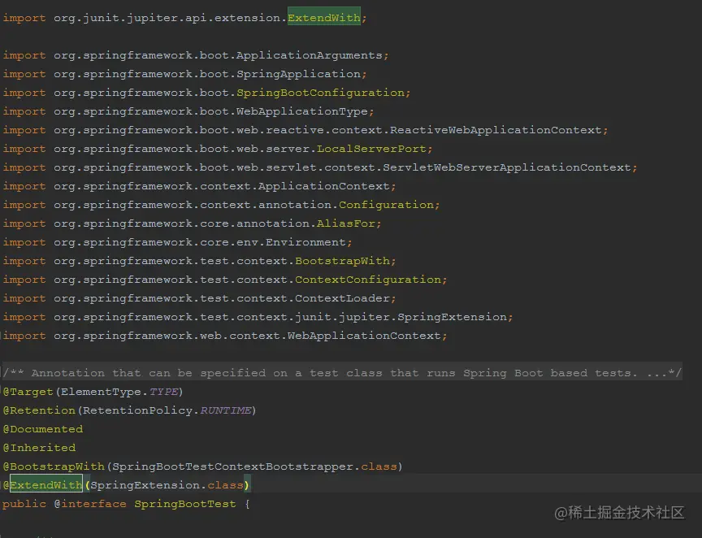This screenshot has height=538, width=702.
Task: Click RetentionPolicy.RUNTIME constant
Action: pyautogui.click(x=167, y=410)
